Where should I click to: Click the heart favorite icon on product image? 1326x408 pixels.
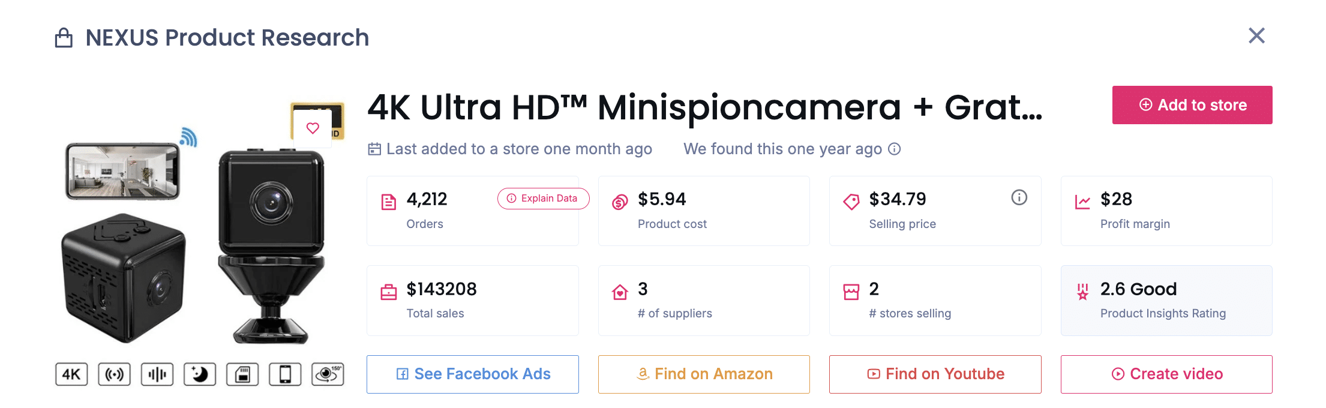[313, 128]
